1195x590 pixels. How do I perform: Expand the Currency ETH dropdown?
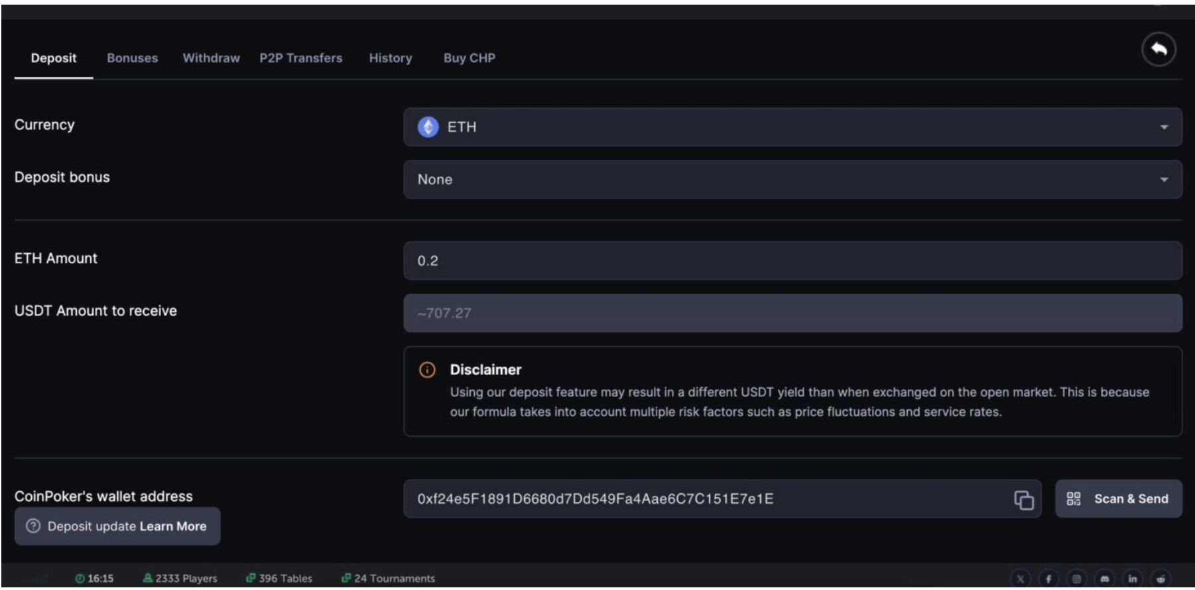pyautogui.click(x=792, y=127)
